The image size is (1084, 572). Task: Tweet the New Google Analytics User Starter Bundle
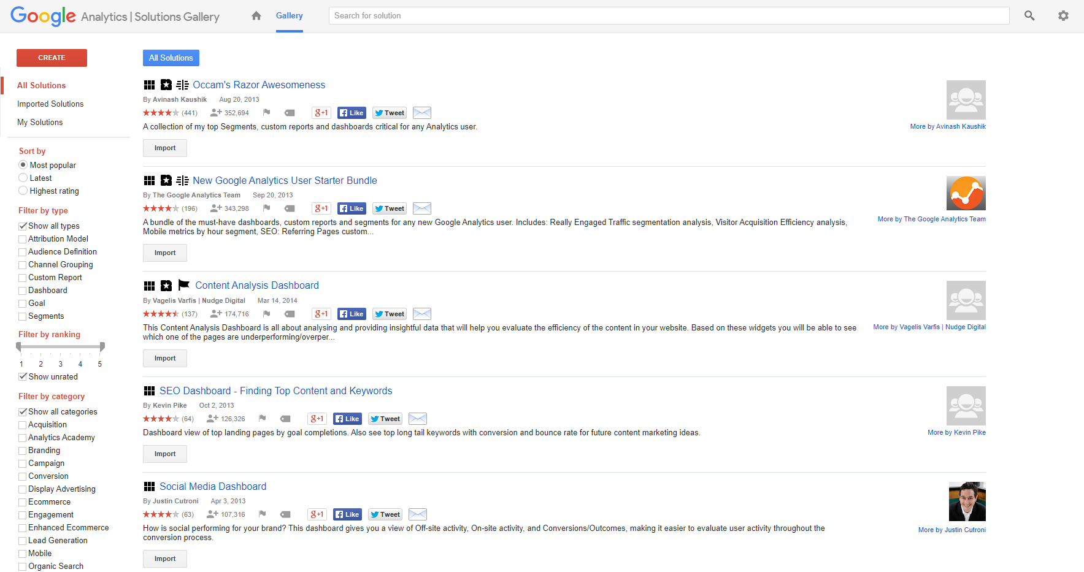point(390,208)
